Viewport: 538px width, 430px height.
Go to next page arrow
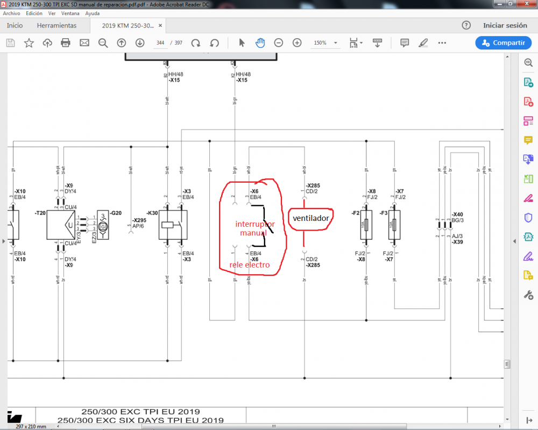point(140,43)
